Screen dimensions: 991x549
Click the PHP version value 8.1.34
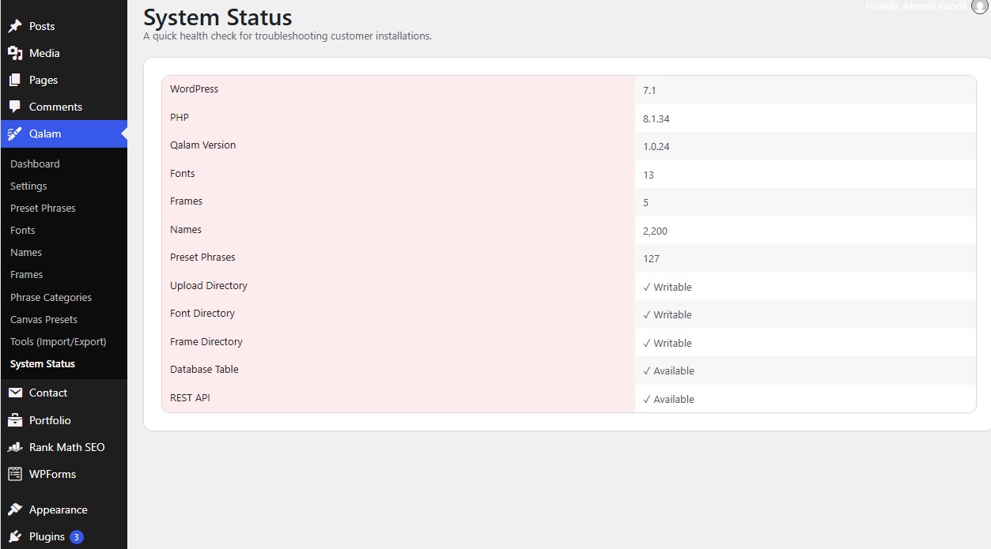(x=656, y=118)
